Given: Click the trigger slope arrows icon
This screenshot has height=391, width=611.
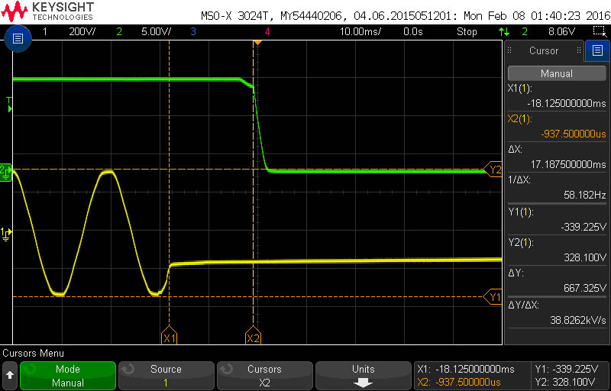Looking at the screenshot, I should click(x=503, y=31).
